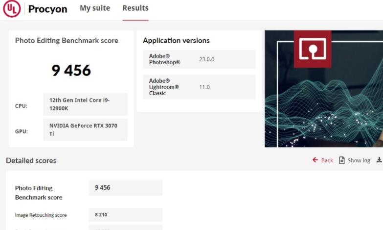The width and height of the screenshot is (383, 230).
Task: Click the UL Procyon logo icon
Action: [12, 9]
